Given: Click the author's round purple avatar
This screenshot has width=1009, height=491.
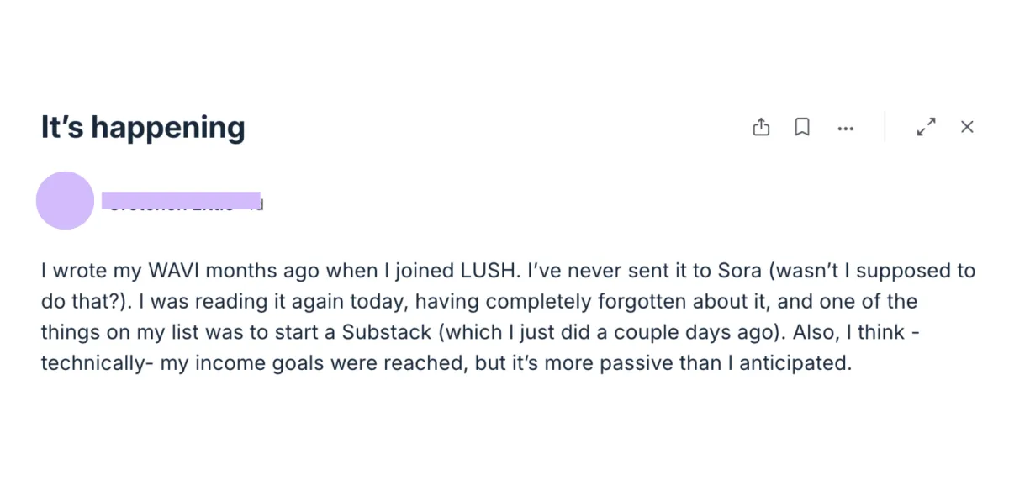Looking at the screenshot, I should coord(65,201).
